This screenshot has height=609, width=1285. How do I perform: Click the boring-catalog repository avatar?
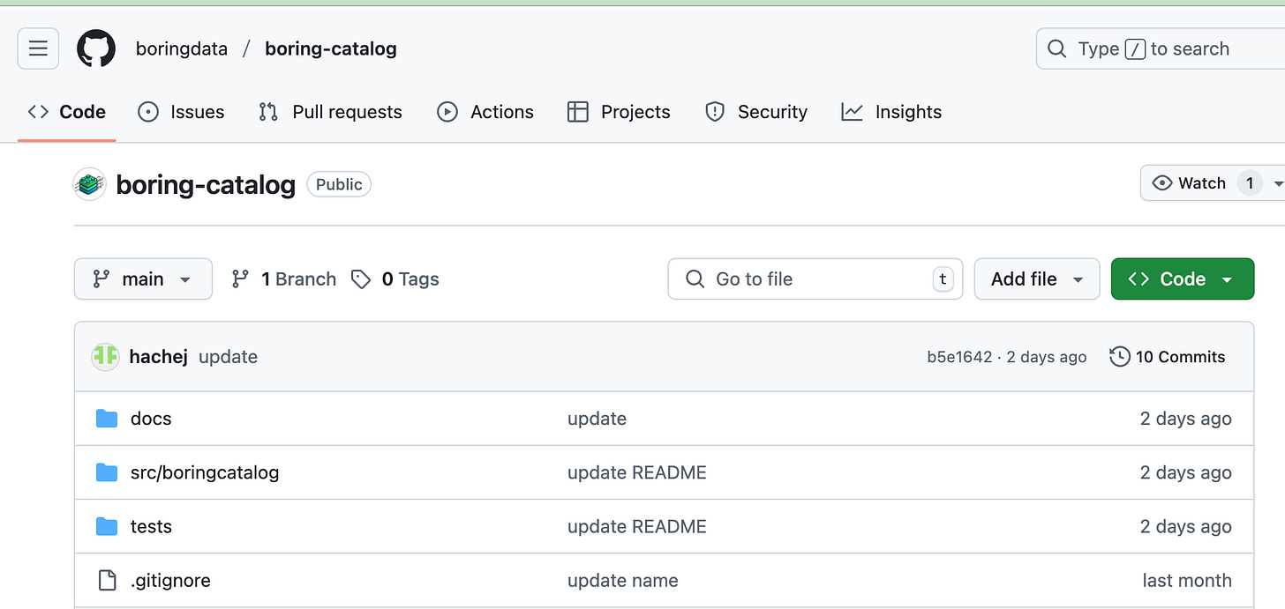click(x=90, y=184)
